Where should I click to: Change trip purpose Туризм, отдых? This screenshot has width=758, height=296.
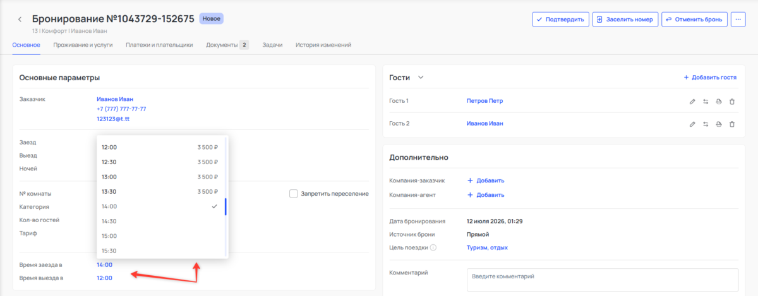[487, 247]
